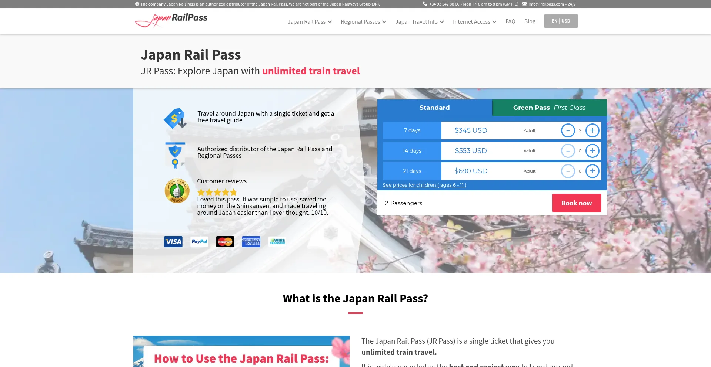Open the EN | USD language currency selector
The image size is (711, 367).
coord(561,21)
